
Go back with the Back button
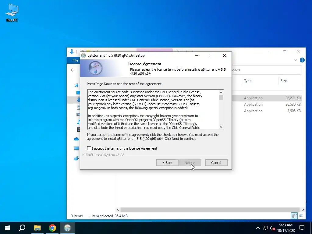(x=167, y=163)
